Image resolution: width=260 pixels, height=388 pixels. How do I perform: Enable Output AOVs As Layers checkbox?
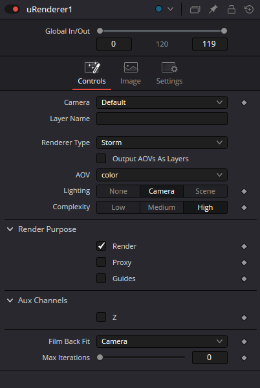(101, 159)
